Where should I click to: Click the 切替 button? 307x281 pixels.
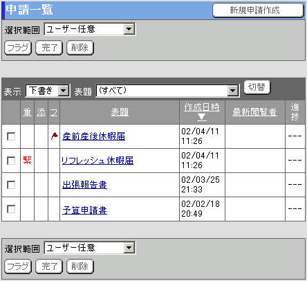pyautogui.click(x=257, y=87)
